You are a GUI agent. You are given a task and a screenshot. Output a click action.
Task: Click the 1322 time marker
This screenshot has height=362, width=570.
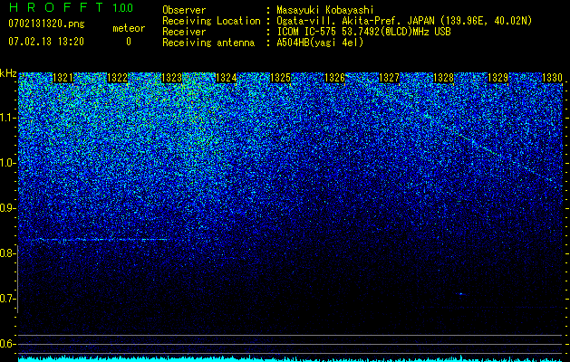click(118, 78)
